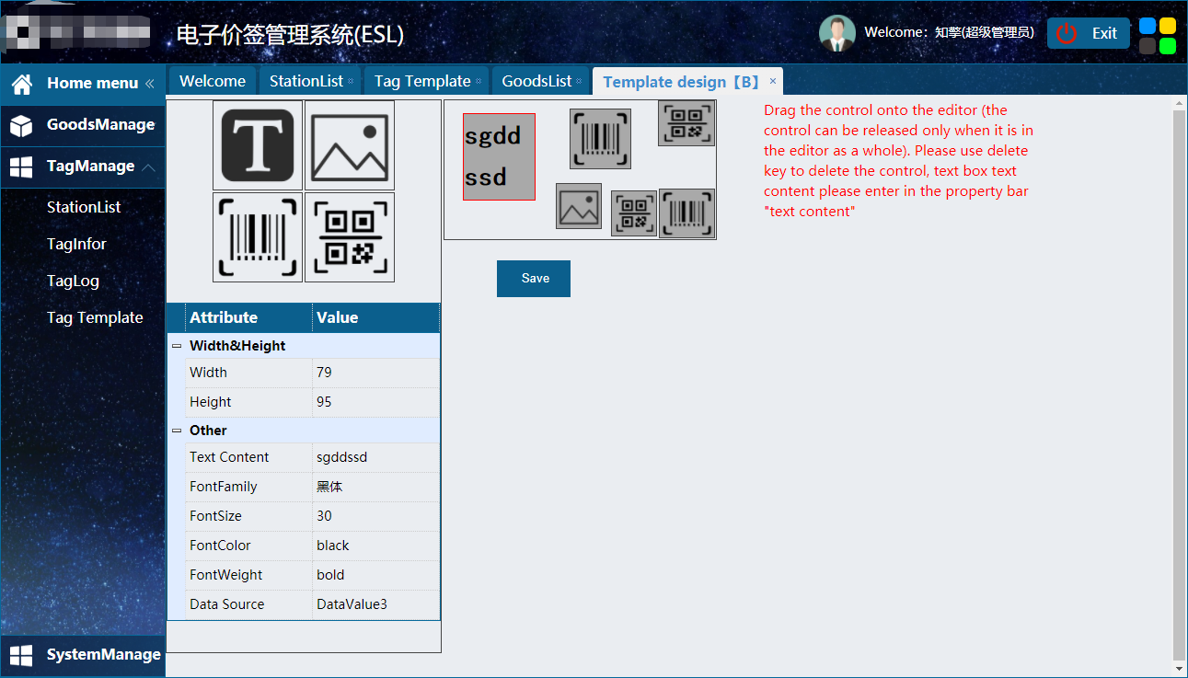Viewport: 1188px width, 678px height.
Task: Click the Value column header
Action: (x=375, y=317)
